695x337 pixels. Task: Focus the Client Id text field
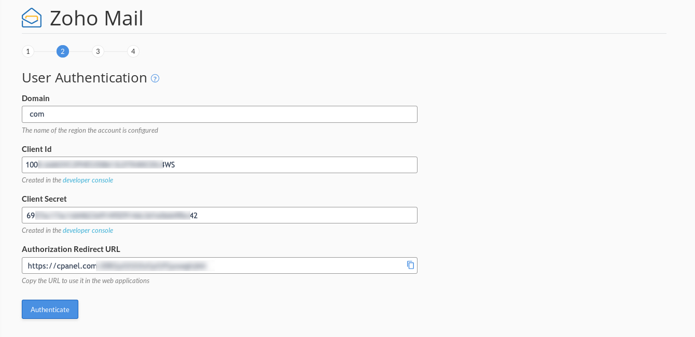click(219, 165)
